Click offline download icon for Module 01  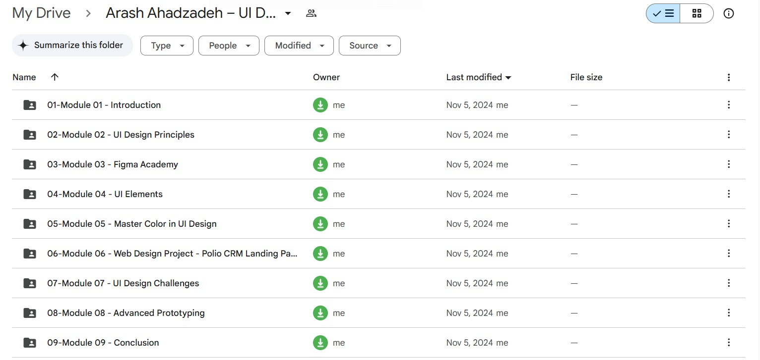coord(320,105)
